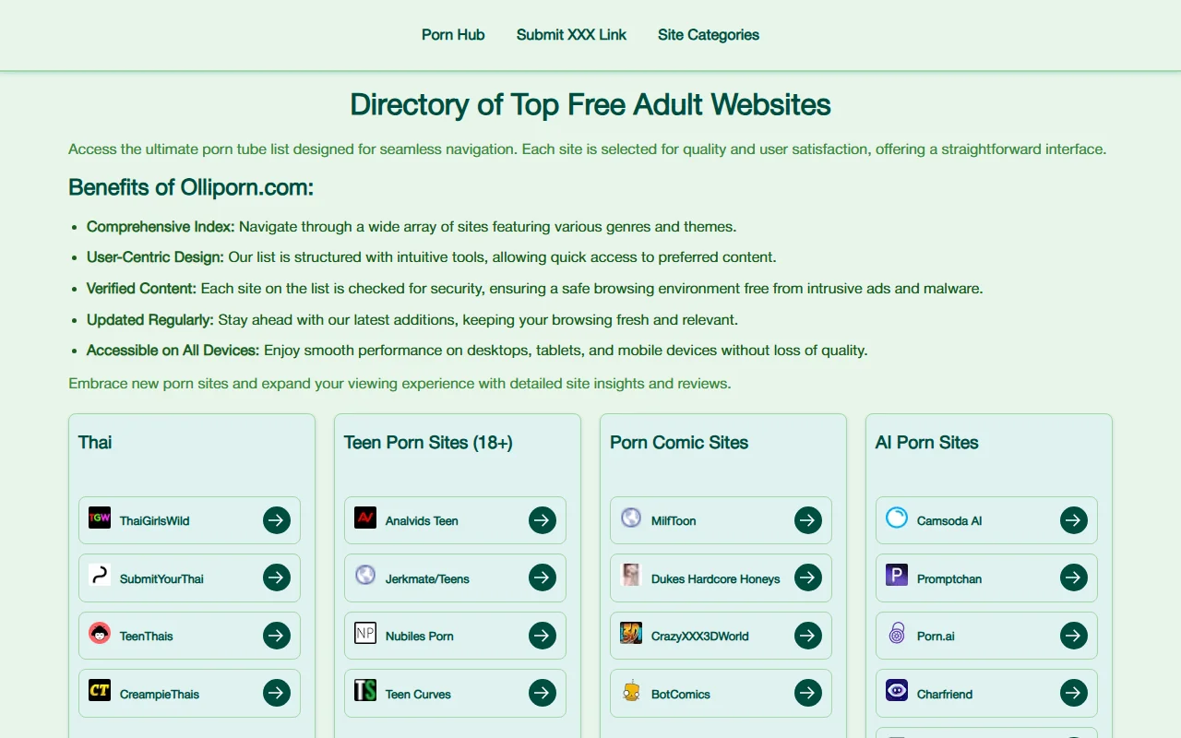Viewport: 1181px width, 738px height.
Task: Select the Camsoda AI circle icon
Action: pyautogui.click(x=896, y=519)
